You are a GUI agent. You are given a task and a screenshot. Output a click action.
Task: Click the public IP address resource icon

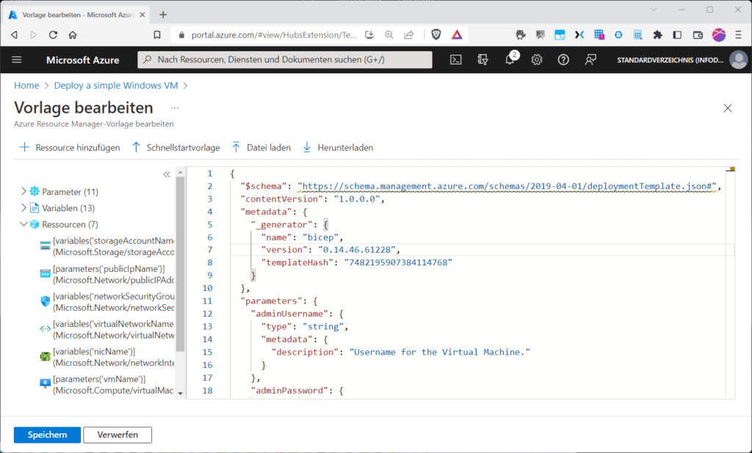tap(45, 273)
